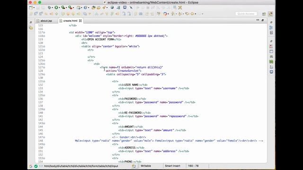Viewport: 303px width, 170px height.
Task: Click the monitor-shaped toolbar icon
Action: click(x=125, y=8)
